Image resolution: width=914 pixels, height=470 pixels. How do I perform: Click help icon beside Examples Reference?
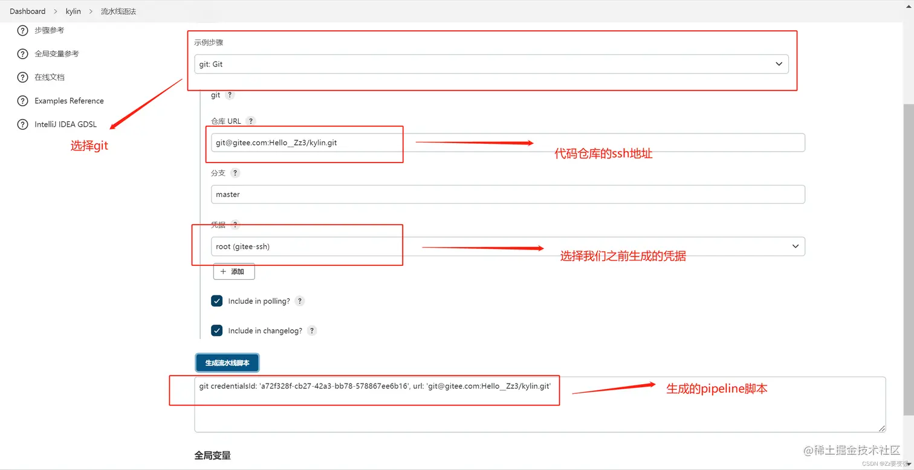[x=23, y=101]
